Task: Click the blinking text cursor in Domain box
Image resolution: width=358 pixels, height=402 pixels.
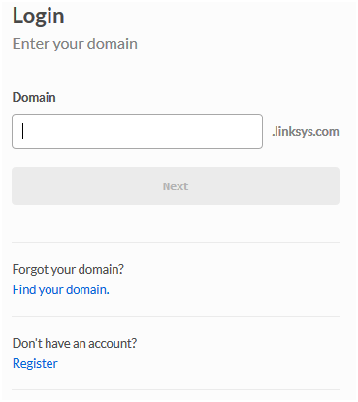Action: click(x=22, y=131)
